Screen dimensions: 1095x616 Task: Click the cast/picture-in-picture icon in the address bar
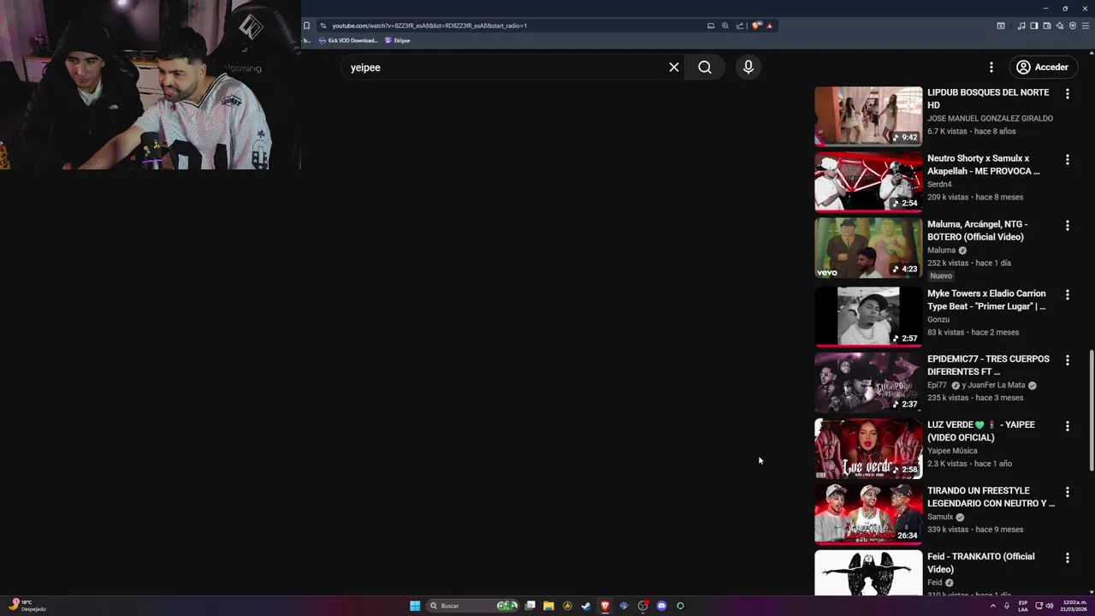click(x=711, y=26)
